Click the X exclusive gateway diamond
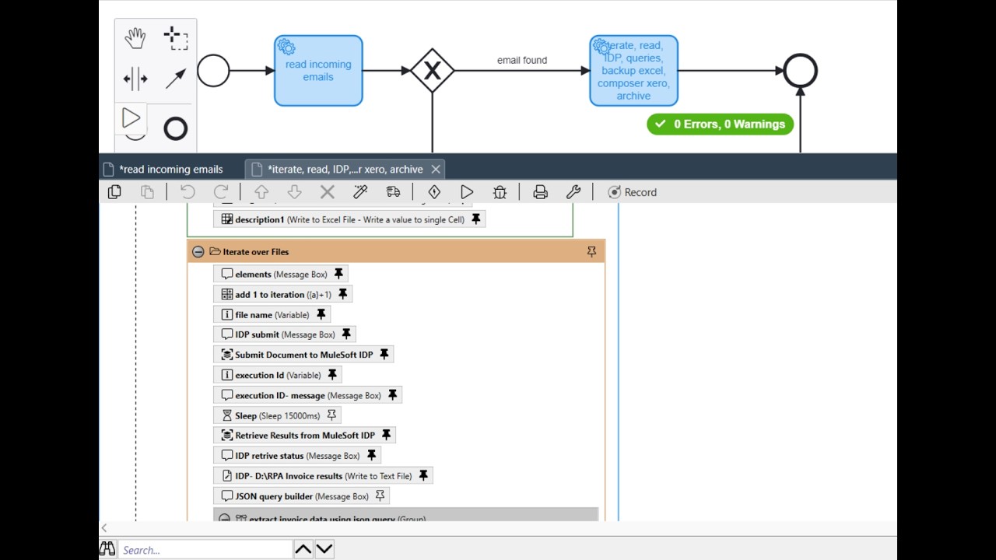The width and height of the screenshot is (996, 560). pos(433,71)
